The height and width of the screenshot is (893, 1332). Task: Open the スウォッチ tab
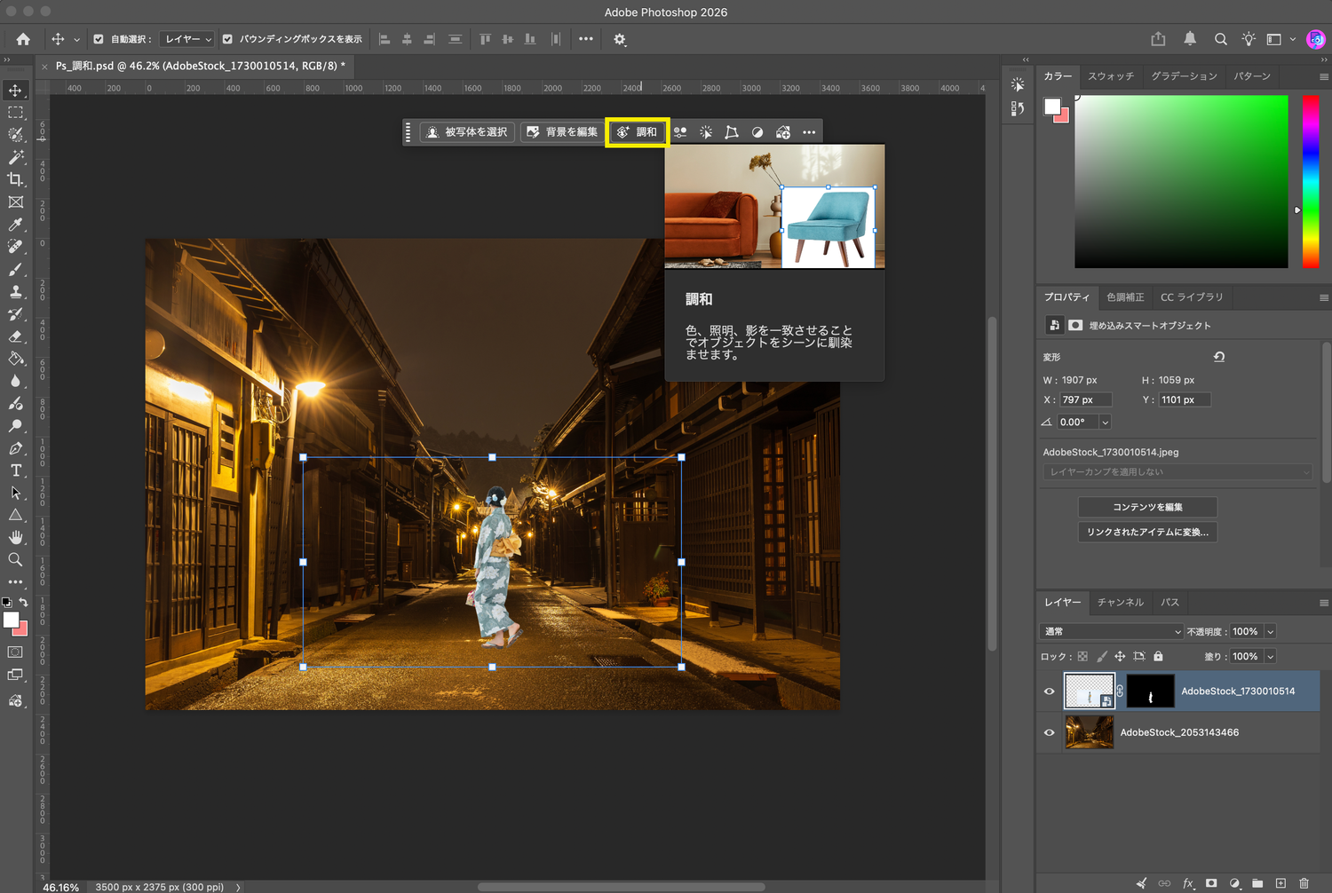1111,76
